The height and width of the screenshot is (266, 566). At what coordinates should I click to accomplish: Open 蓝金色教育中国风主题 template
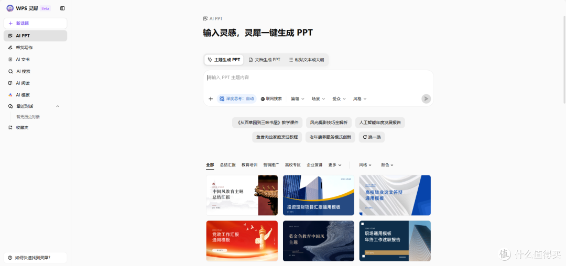pos(319,241)
